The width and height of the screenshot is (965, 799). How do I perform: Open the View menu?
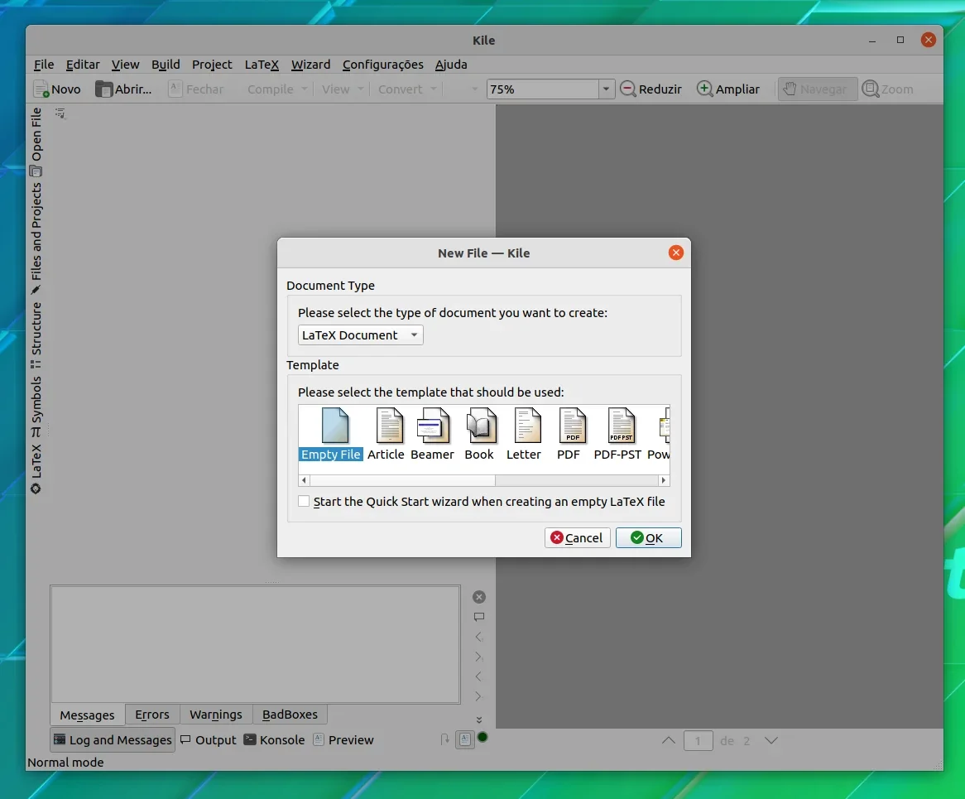pos(125,65)
